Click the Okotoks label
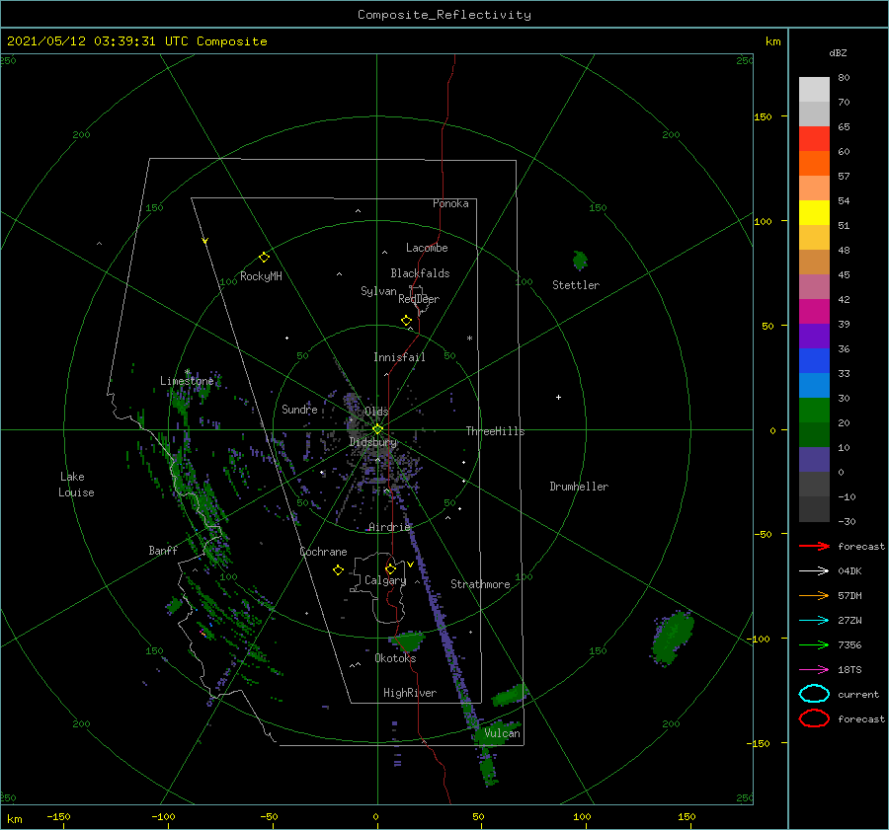The width and height of the screenshot is (889, 830). pyautogui.click(x=395, y=658)
